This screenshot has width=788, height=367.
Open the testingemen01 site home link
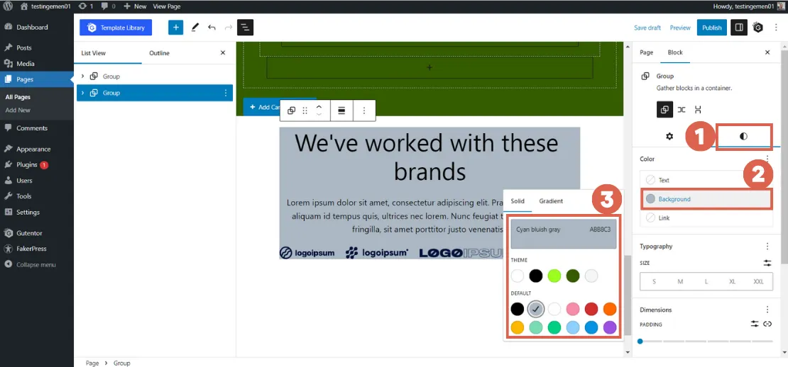[x=45, y=6]
